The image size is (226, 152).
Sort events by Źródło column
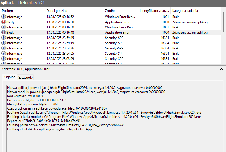click(120, 11)
